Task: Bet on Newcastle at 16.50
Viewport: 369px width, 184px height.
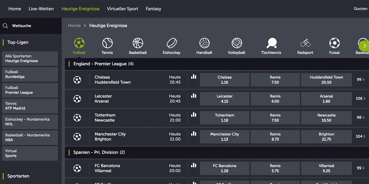Action: [326, 117]
